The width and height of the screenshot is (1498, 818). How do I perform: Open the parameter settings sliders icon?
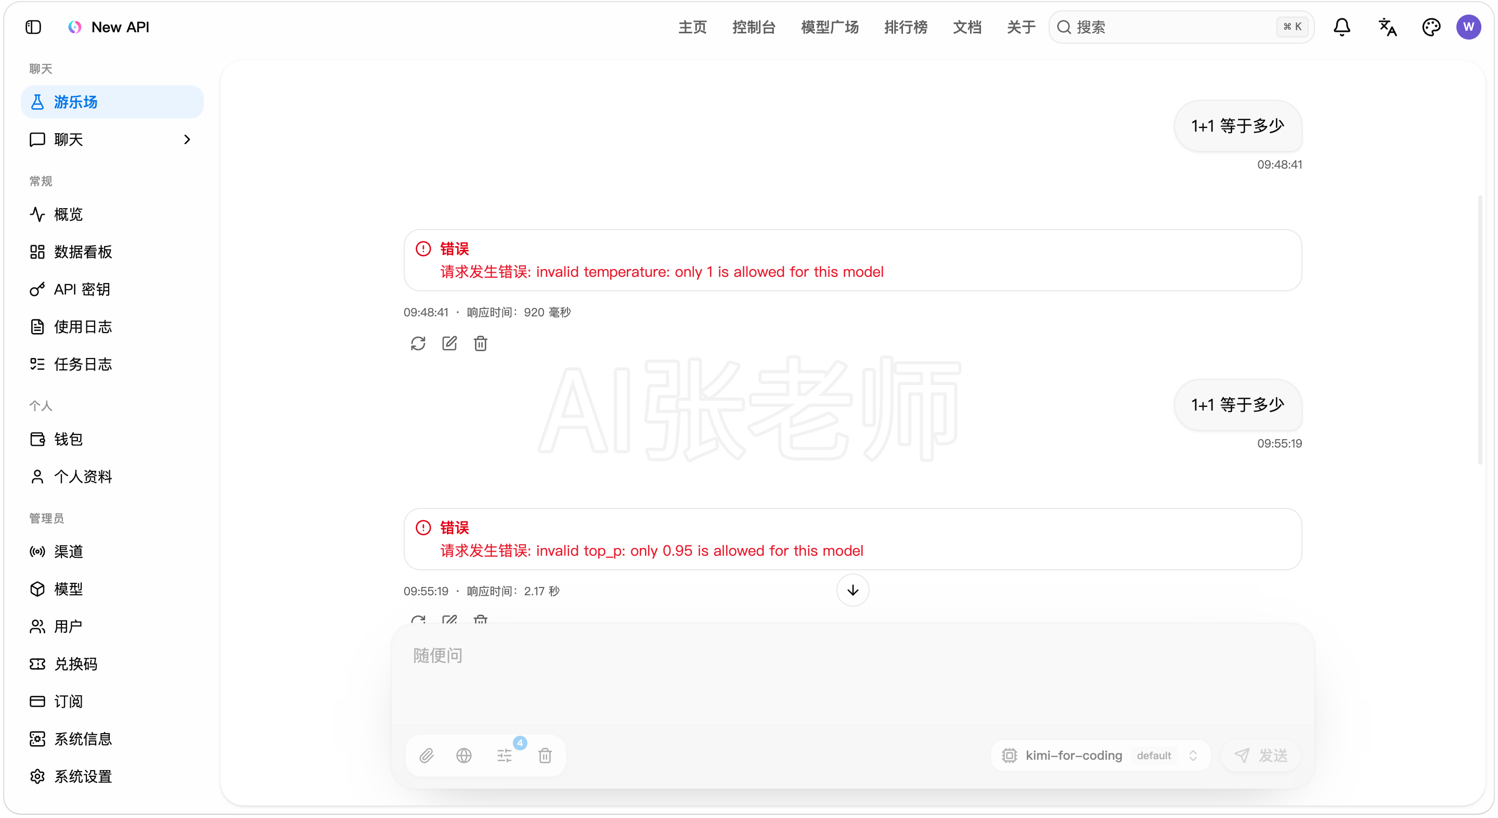pyautogui.click(x=504, y=755)
